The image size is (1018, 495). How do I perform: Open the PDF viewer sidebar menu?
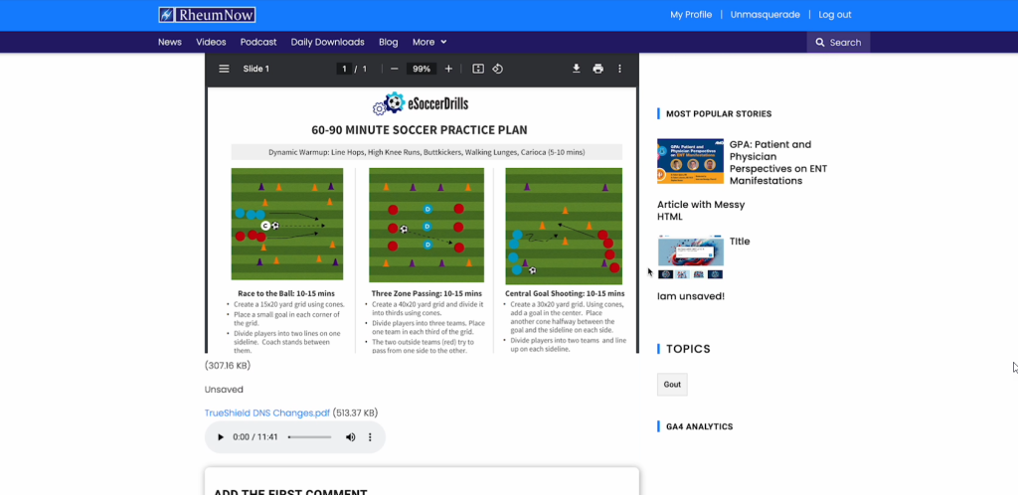click(224, 69)
